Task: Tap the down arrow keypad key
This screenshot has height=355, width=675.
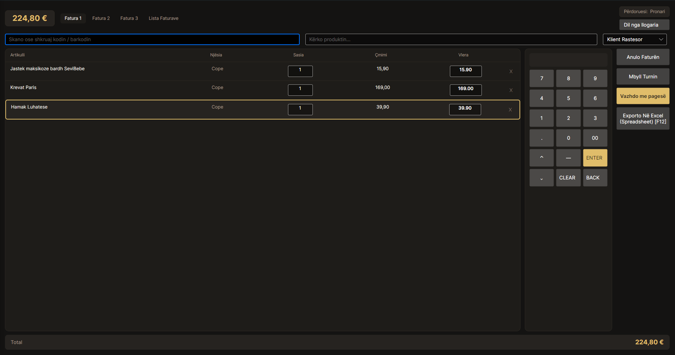Action: click(x=541, y=178)
